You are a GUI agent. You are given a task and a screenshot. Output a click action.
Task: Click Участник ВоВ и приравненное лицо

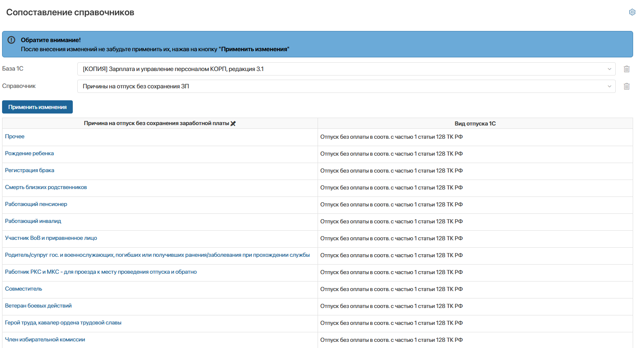click(51, 238)
